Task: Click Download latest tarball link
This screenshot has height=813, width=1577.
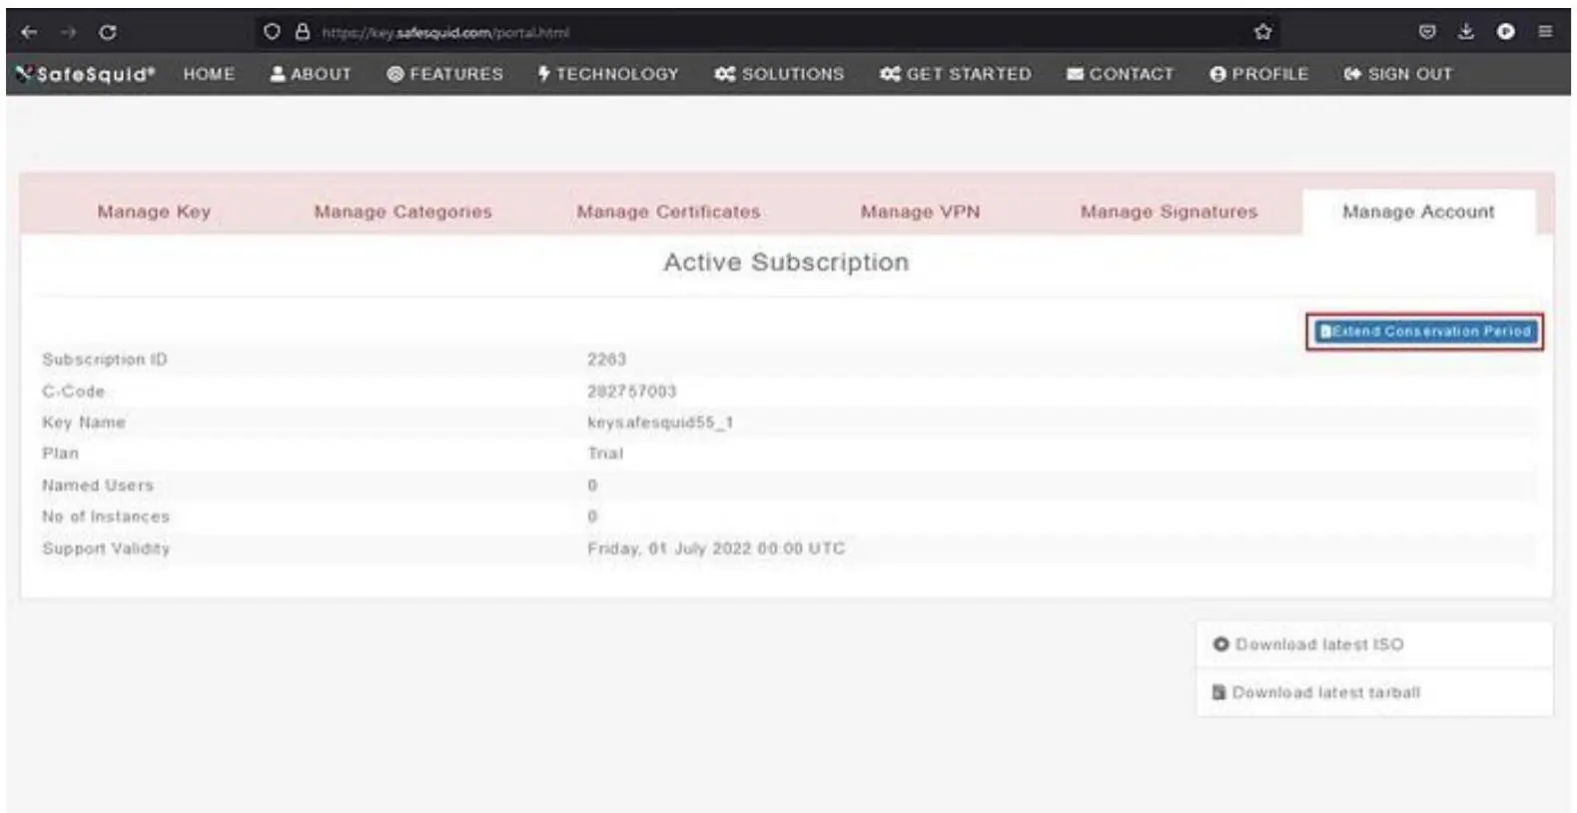Action: click(x=1325, y=693)
